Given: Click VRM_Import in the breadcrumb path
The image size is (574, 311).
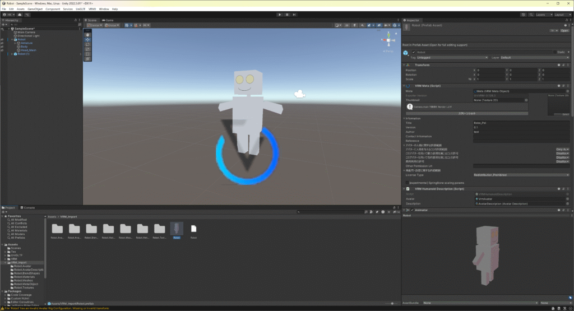Looking at the screenshot, I should point(68,217).
